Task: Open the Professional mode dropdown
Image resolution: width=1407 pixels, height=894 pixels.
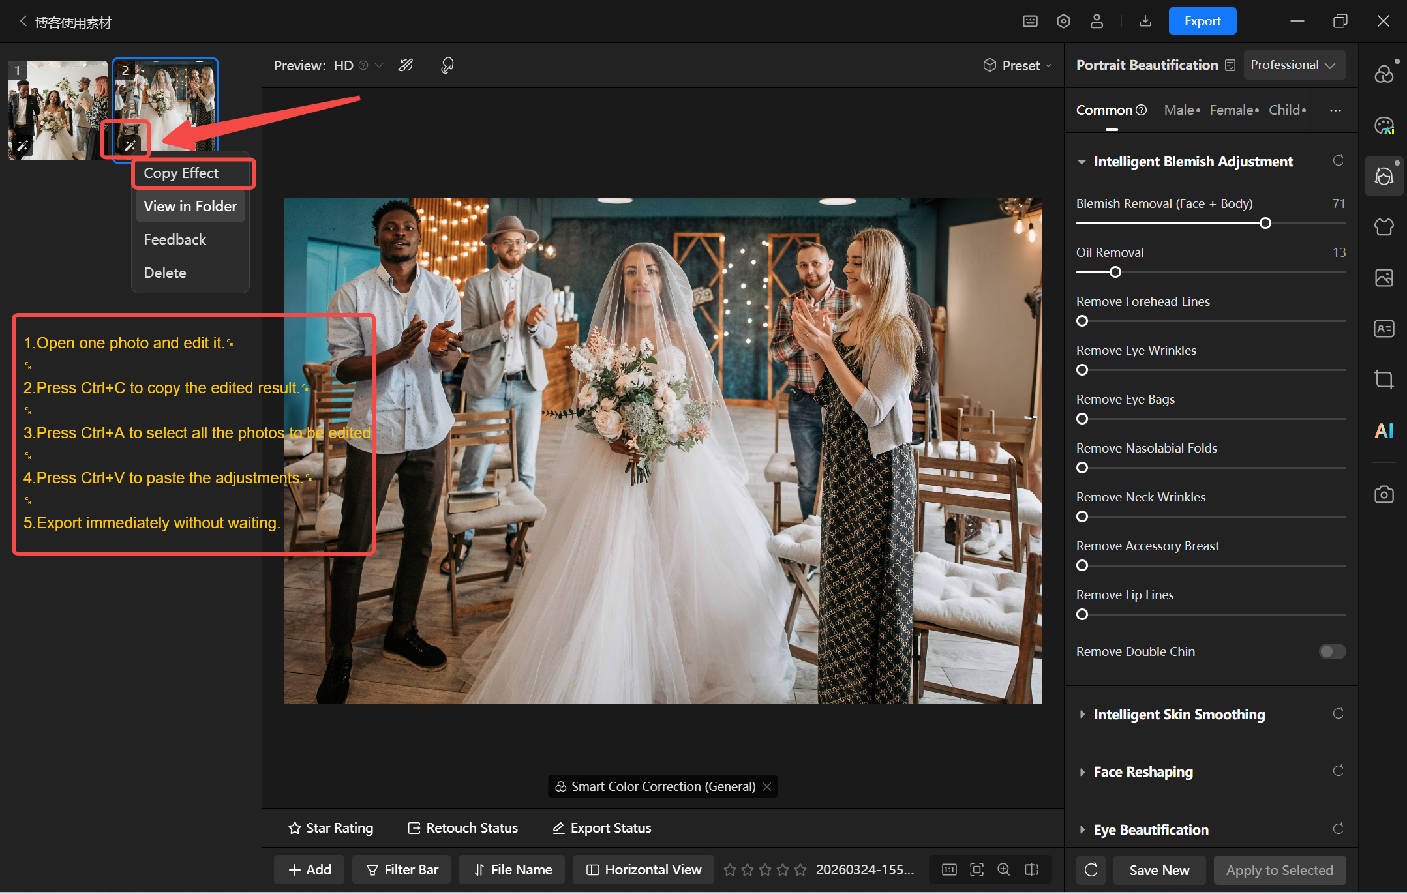Action: [x=1294, y=65]
